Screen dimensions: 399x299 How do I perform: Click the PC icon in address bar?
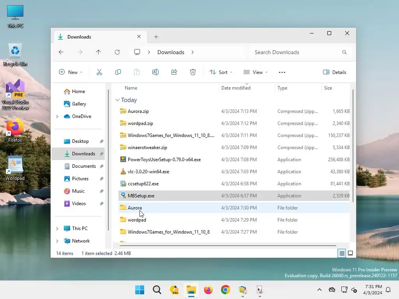[x=137, y=52]
